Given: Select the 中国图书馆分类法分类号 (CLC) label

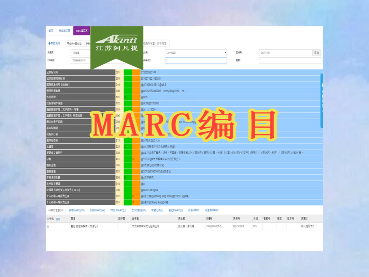Looking at the screenshot, I should [81, 190].
